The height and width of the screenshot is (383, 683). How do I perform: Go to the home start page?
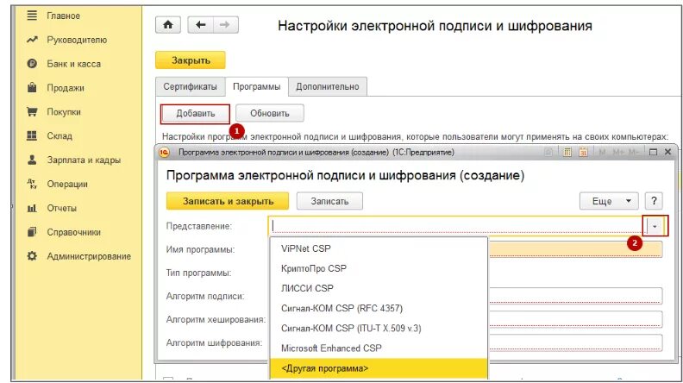167,25
